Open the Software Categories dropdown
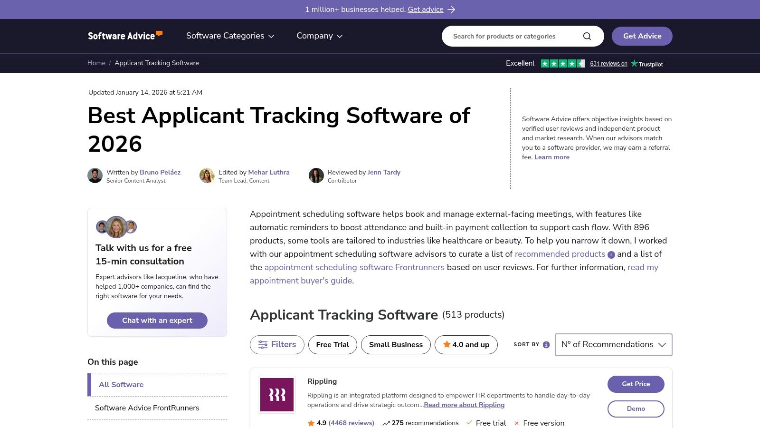760x428 pixels. [230, 36]
